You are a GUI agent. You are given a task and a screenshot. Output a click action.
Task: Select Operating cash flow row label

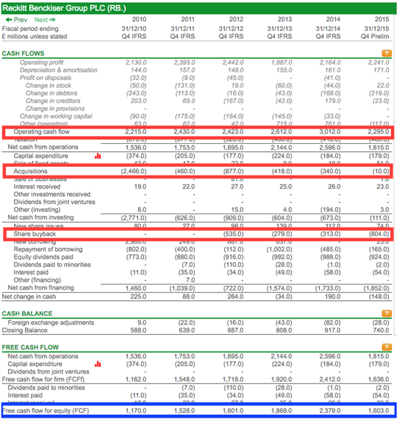(41, 131)
